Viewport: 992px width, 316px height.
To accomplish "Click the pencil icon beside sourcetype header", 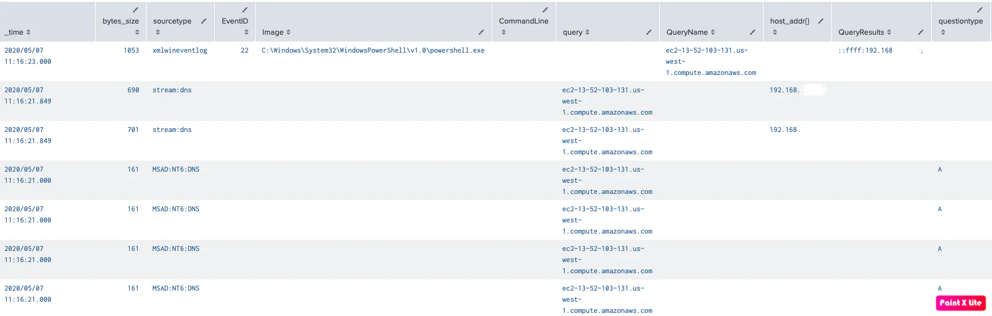I will 204,21.
